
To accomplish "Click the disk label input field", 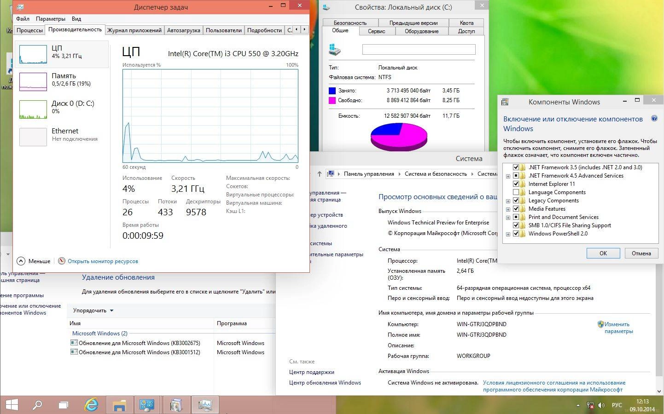I will pos(419,49).
